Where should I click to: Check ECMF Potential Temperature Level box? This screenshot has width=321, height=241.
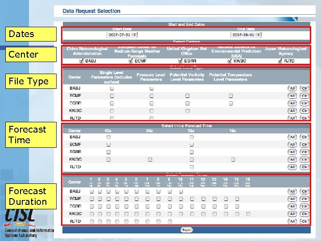point(231,96)
